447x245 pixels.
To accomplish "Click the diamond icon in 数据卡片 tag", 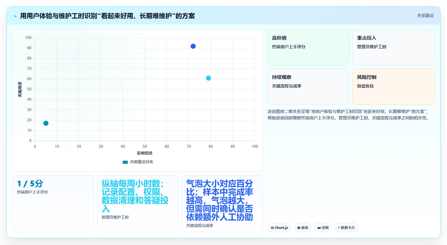I will [339, 228].
